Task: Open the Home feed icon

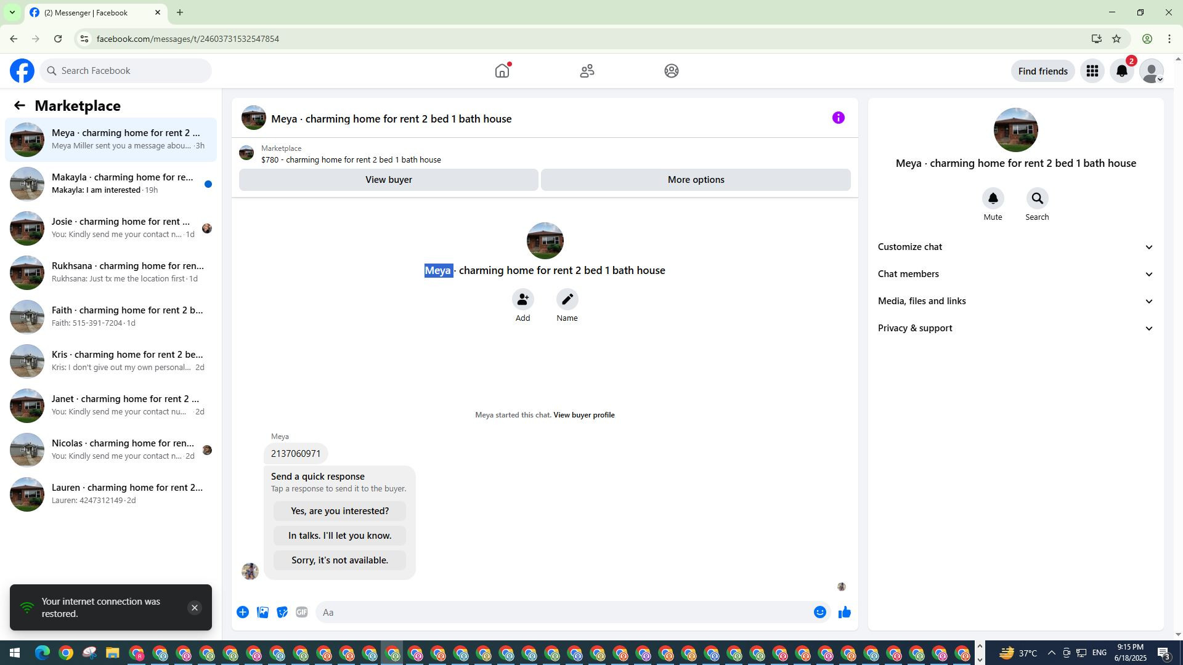Action: point(502,71)
